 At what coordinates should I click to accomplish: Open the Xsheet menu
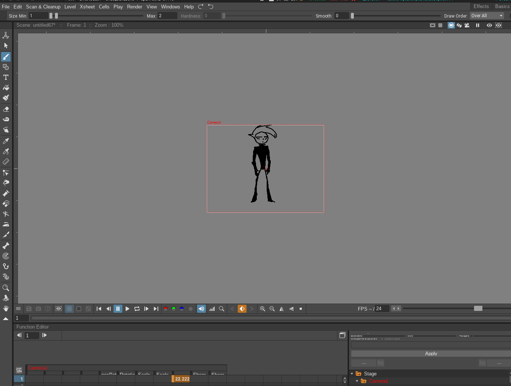(88, 7)
